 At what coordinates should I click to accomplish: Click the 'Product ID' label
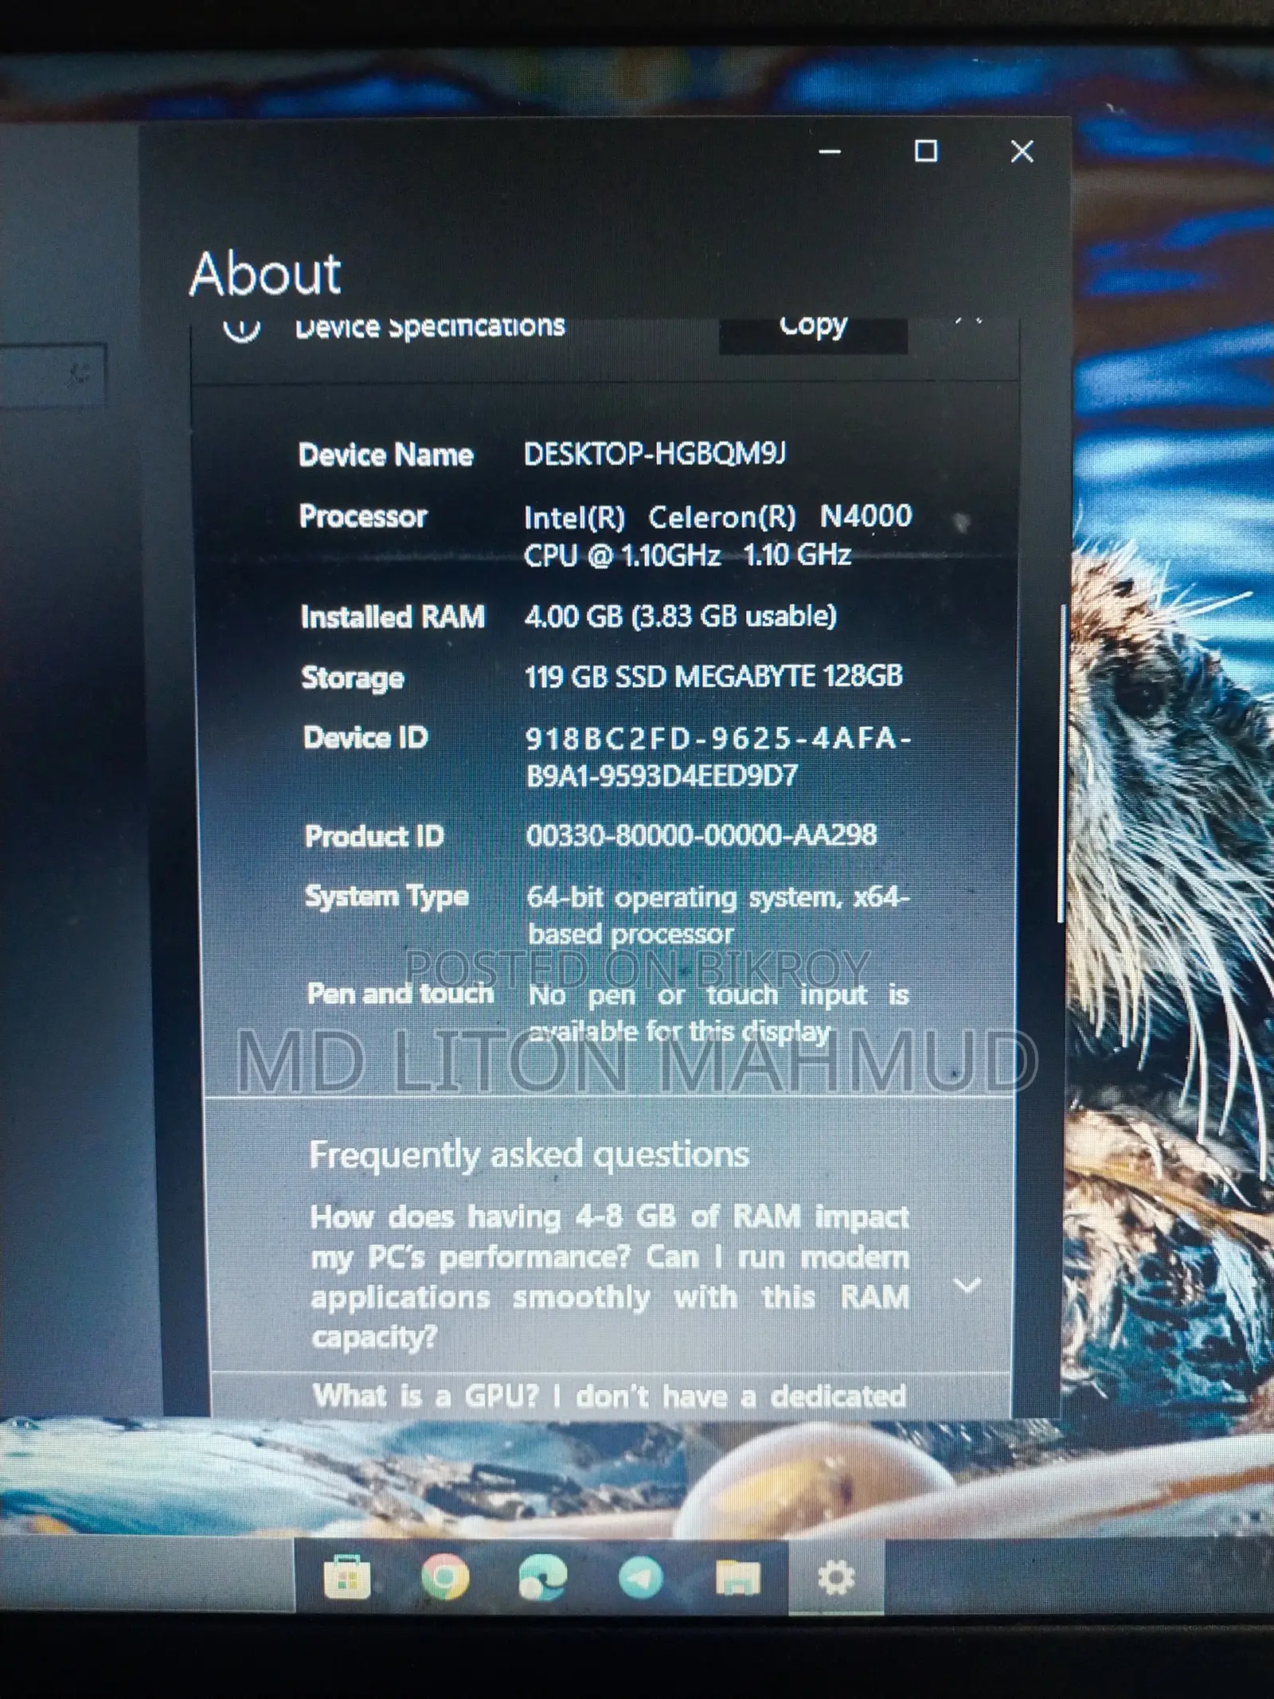pos(373,836)
